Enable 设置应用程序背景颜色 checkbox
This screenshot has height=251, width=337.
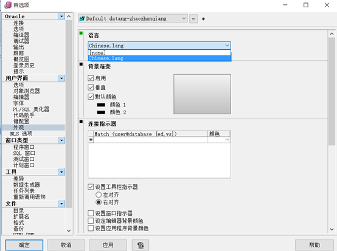coord(91,229)
